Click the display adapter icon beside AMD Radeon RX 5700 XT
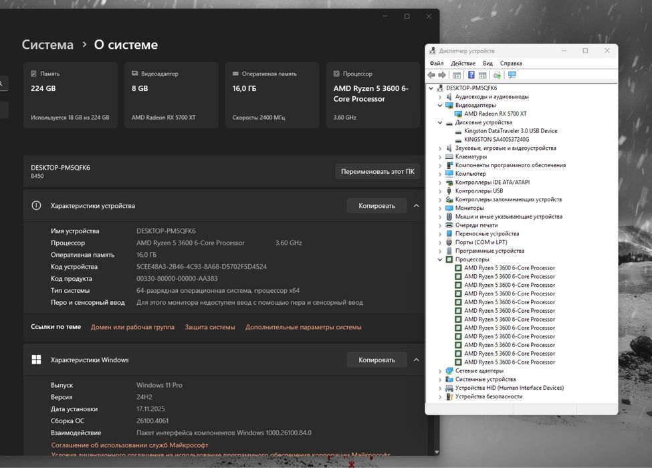The width and height of the screenshot is (652, 468). coord(458,114)
